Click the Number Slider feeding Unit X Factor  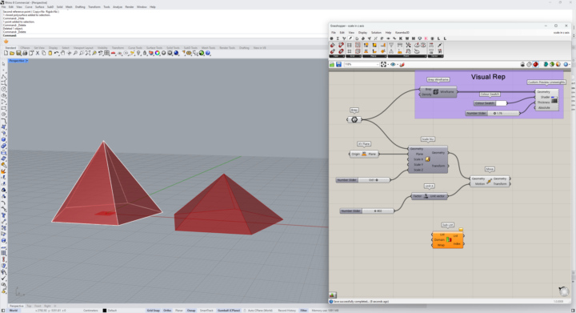pos(367,211)
